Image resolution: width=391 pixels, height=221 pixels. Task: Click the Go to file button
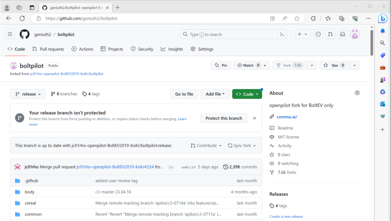(184, 94)
